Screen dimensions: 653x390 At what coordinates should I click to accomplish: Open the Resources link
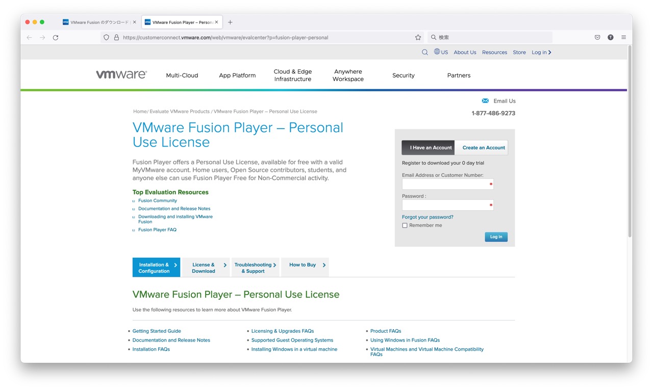point(494,52)
